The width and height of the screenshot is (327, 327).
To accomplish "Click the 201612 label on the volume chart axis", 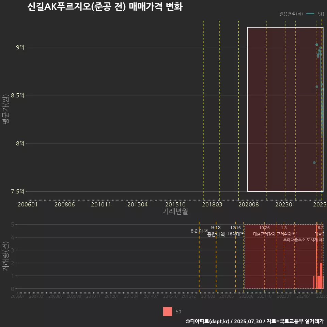I will (189, 296).
